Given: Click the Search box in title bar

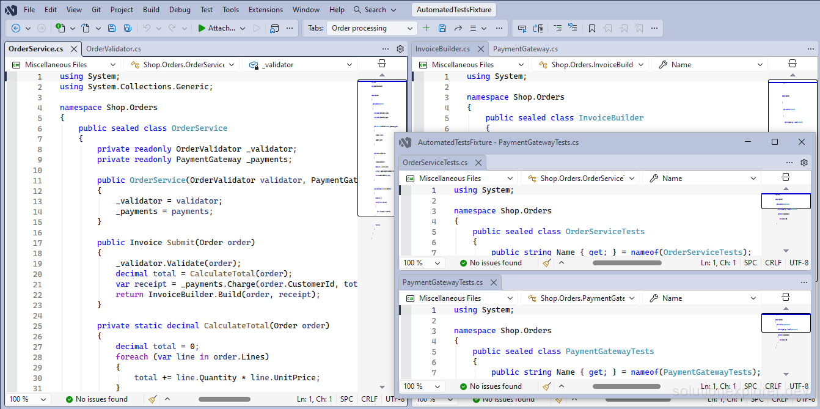Looking at the screenshot, I should 375,10.
